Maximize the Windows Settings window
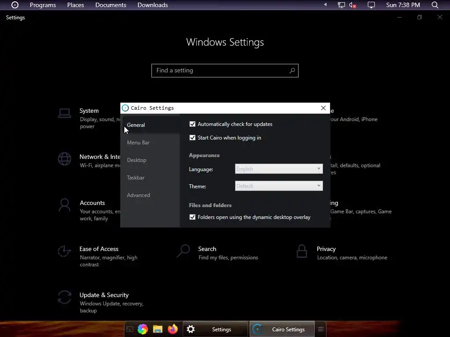The height and width of the screenshot is (337, 450). point(420,17)
